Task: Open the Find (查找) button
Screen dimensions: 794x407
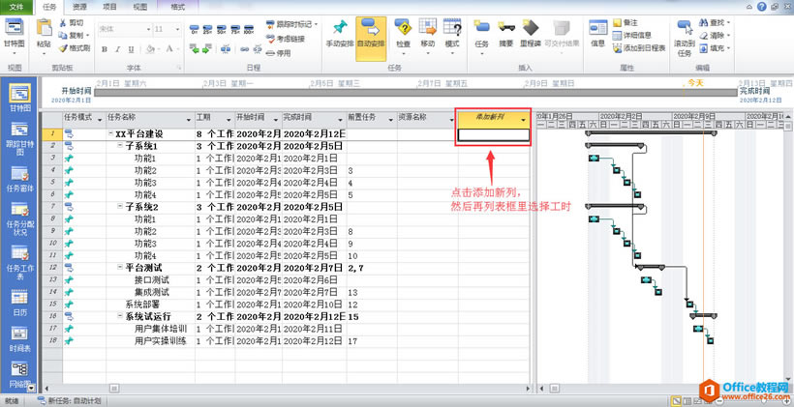Action: click(x=715, y=23)
